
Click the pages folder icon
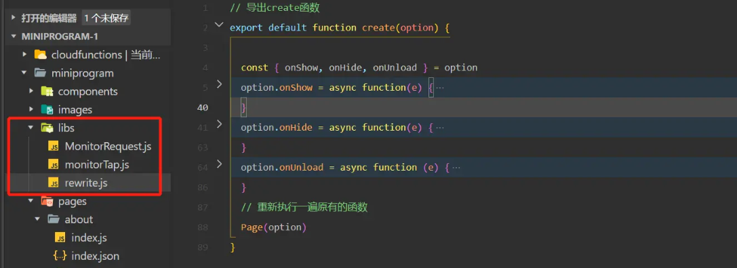(47, 202)
